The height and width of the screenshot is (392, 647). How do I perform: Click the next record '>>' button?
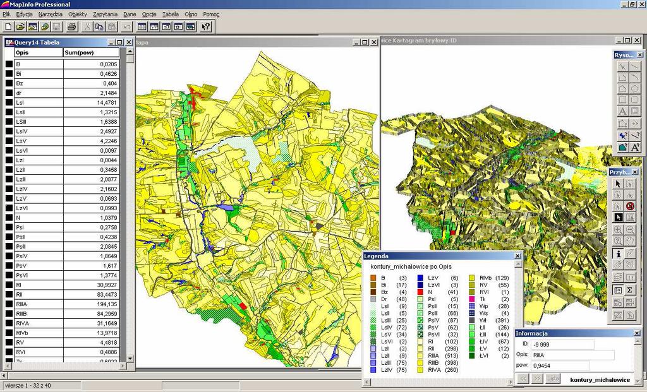click(537, 378)
